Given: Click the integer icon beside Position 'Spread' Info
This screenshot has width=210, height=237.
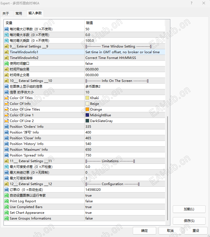Looking at the screenshot, I should [x=6, y=155].
